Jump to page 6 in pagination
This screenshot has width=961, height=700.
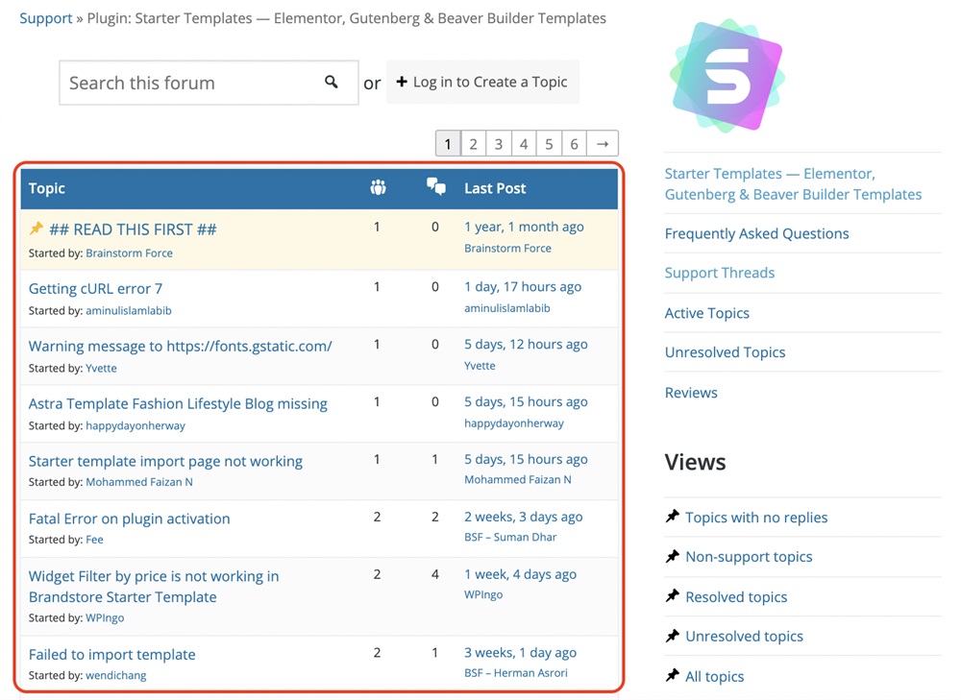pyautogui.click(x=574, y=144)
